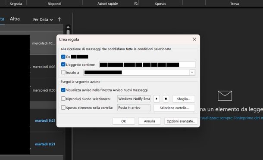This screenshot has height=160, width=263.
Task: Click the 'Segnala' ribbon group label
Action: [x=16, y=4]
